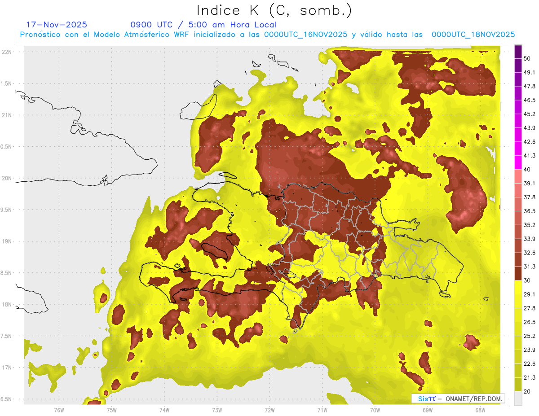The height and width of the screenshot is (416, 539).
Task: Click the colorbar value '29.1'
Action: point(530,294)
